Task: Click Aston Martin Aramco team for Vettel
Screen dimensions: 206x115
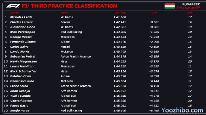Action: click(76, 57)
